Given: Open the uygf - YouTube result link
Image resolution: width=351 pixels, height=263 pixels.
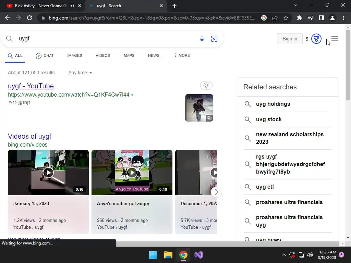Looking at the screenshot, I should 31,86.
